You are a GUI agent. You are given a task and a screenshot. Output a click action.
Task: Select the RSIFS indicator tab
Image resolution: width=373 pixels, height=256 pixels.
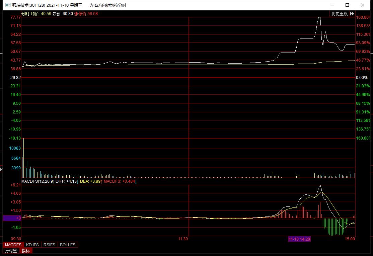tap(49, 245)
